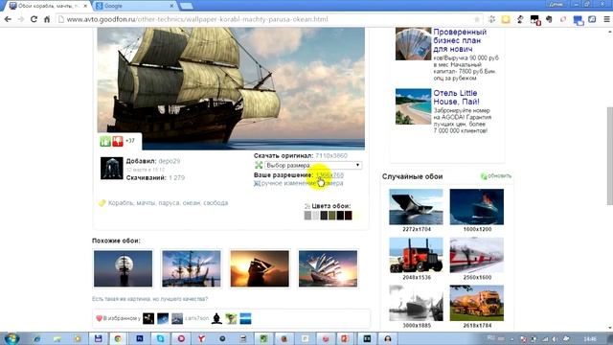Click the yellow square extension icon
Screen dimensions: 613x345
pyautogui.click(x=506, y=19)
